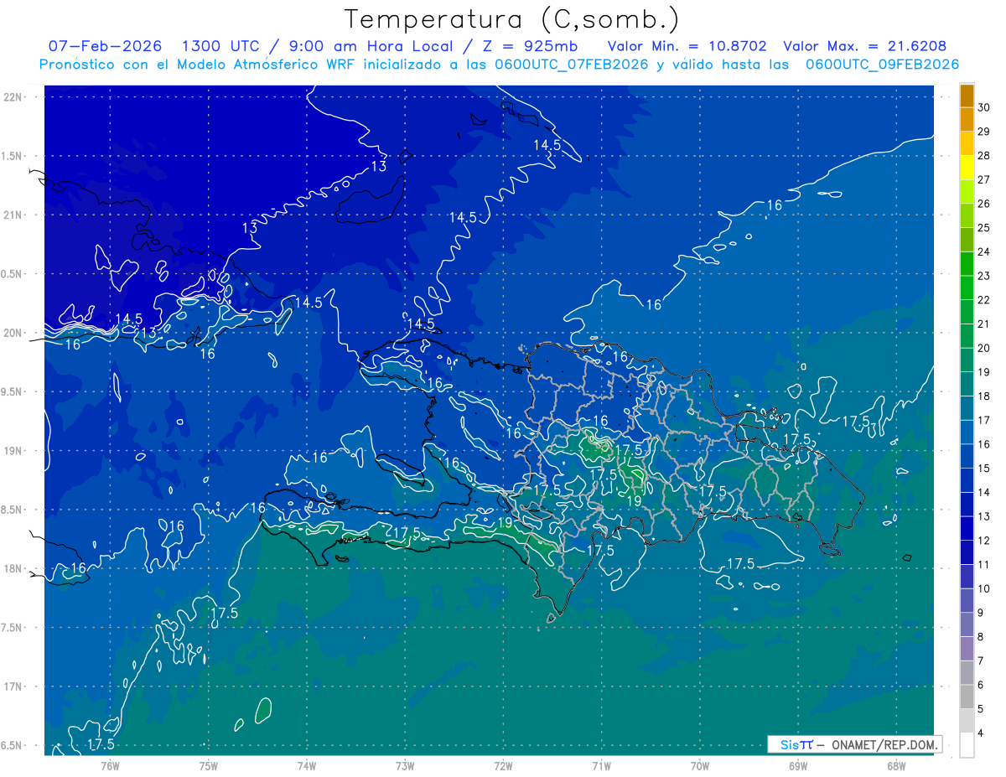Pick the lime swatch between 25 and 26

(967, 215)
